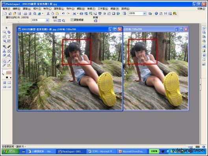Image resolution: width=208 pixels, height=156 pixels.
Task: Open the Object menu
Action: pos(71,9)
